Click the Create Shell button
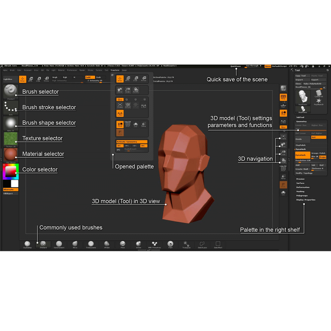 point(303,169)
